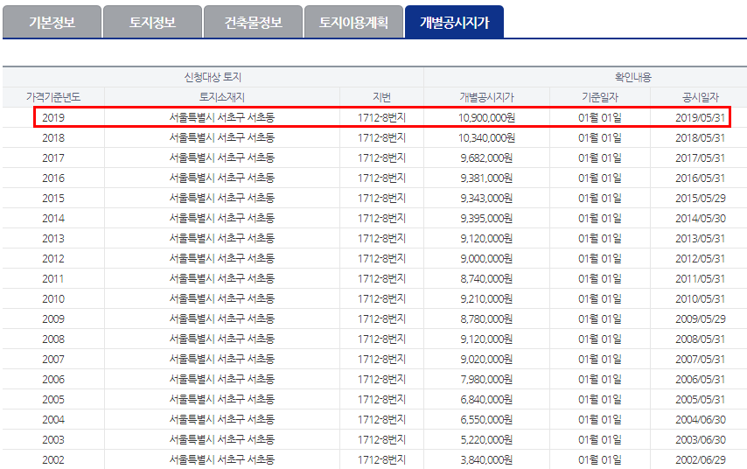Select the year 2013 cell

point(53,238)
